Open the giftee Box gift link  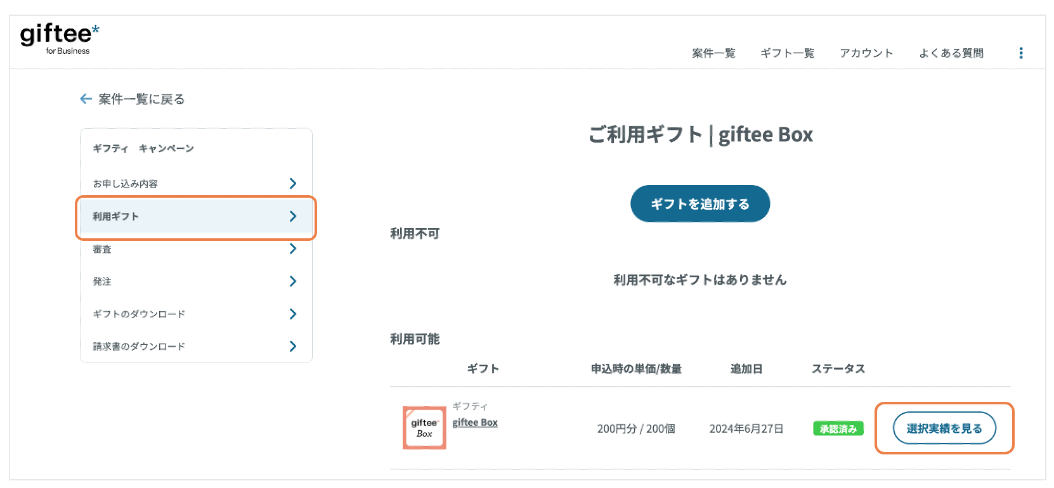point(474,423)
